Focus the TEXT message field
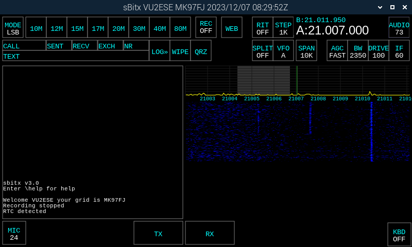Viewport: 412px width, 247px height. click(76, 56)
